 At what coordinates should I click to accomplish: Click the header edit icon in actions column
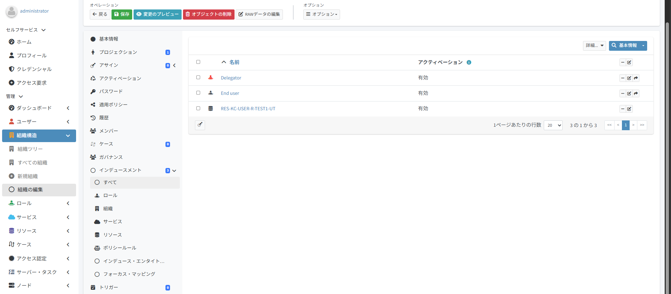(629, 62)
